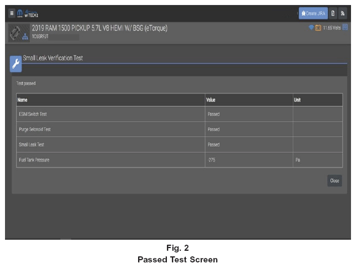
Task: Select the Fuel Tank Pressure row name
Action: 34,160
